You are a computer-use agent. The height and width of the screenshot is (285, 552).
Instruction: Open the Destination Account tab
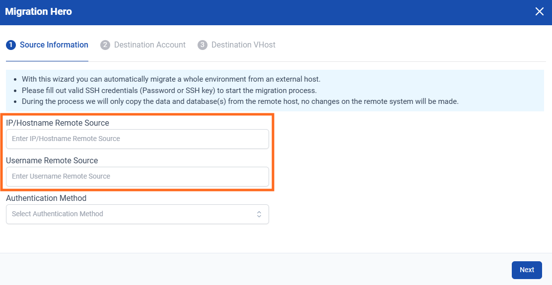click(x=149, y=45)
